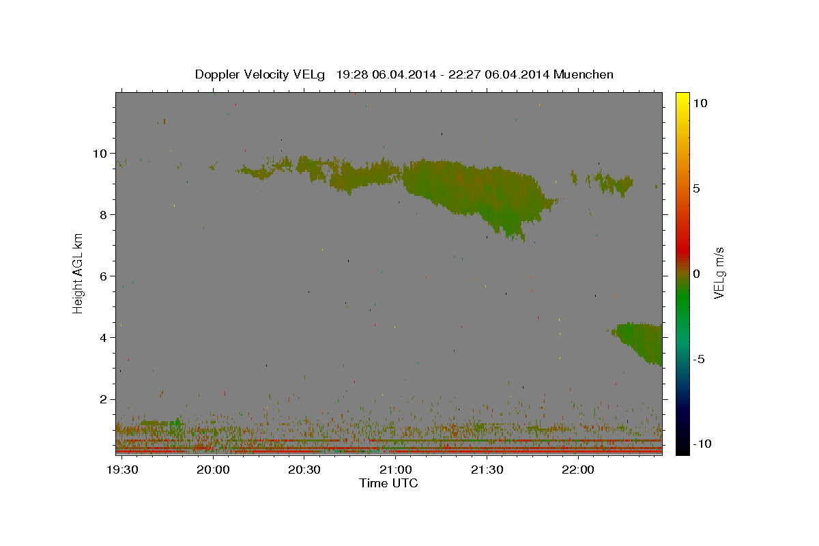Click the 20:30 time axis label
819x546 pixels.
pyautogui.click(x=304, y=470)
